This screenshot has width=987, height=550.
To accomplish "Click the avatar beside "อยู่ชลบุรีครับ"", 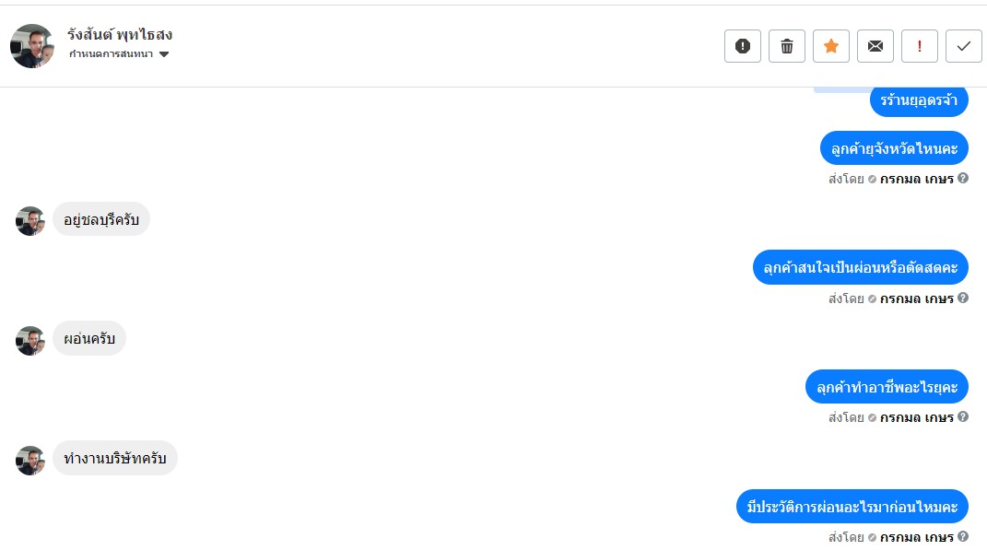I will pyautogui.click(x=30, y=221).
